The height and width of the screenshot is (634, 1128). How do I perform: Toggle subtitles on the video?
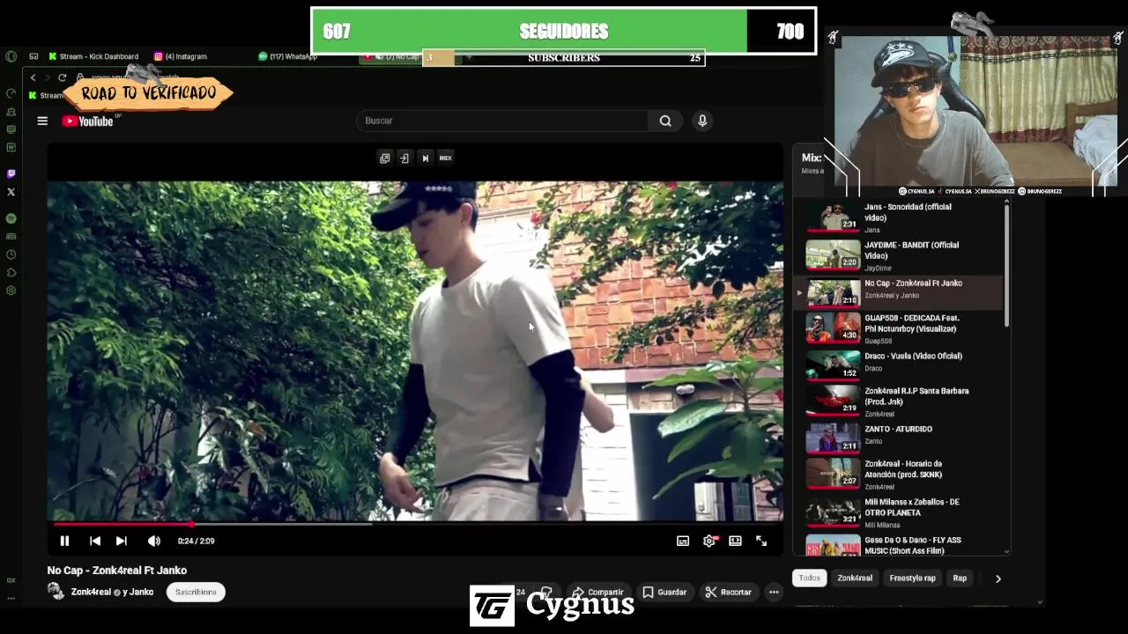coord(683,541)
